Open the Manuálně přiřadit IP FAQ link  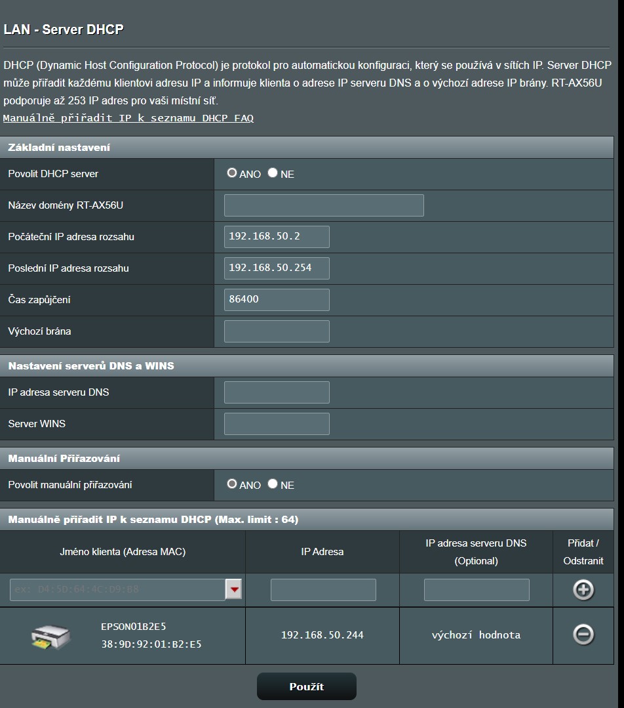coord(128,118)
